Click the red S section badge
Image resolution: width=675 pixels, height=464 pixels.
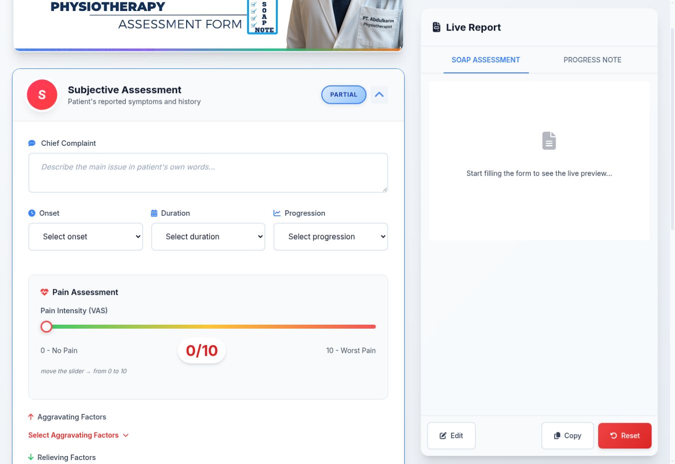42,95
